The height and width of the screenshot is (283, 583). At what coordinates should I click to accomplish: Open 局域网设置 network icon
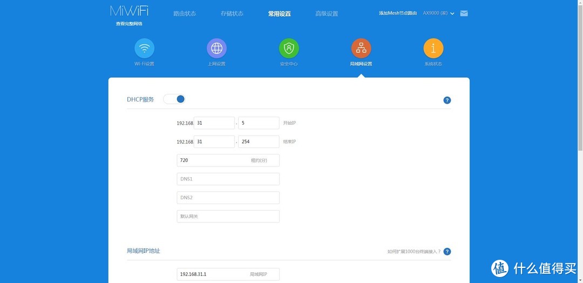(x=361, y=49)
